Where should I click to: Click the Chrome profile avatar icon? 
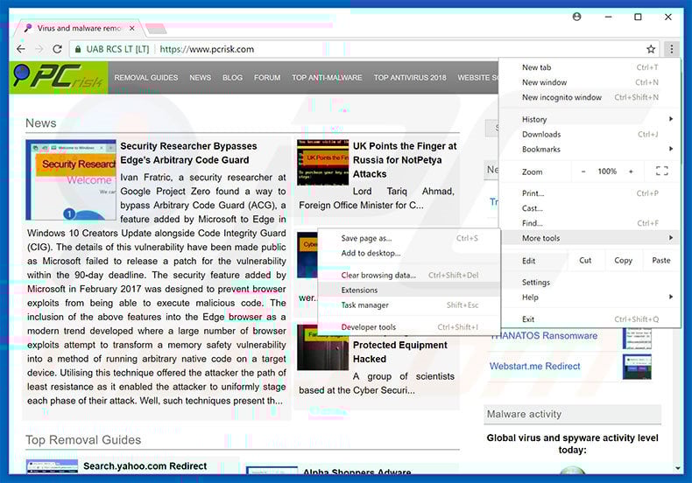coord(577,17)
